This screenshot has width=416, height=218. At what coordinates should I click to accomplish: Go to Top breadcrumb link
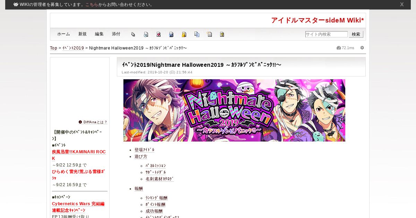click(53, 48)
